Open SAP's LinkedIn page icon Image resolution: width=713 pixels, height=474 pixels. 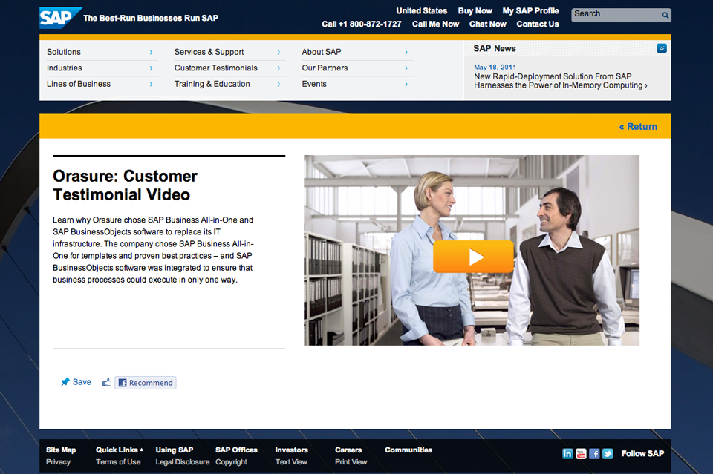(567, 453)
